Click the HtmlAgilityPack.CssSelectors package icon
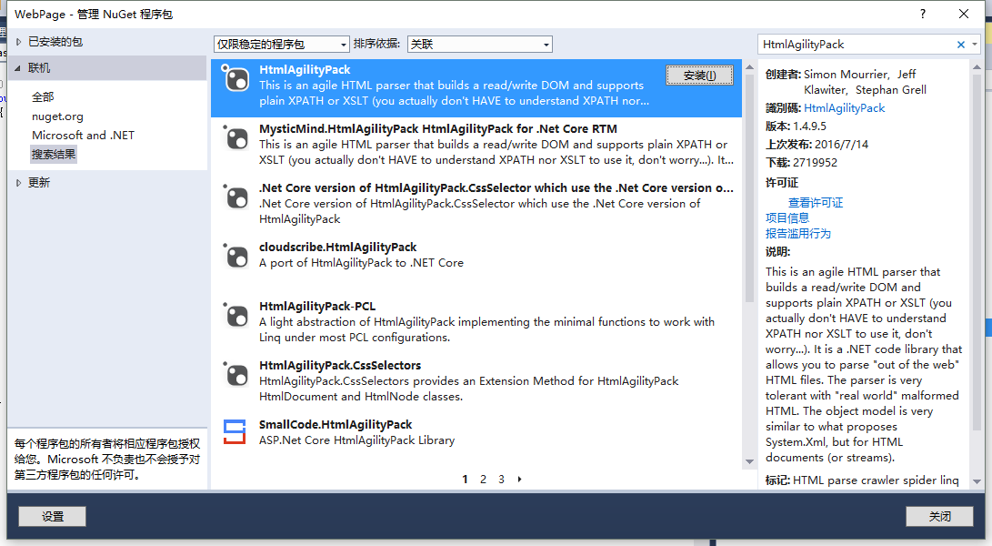 (x=236, y=374)
